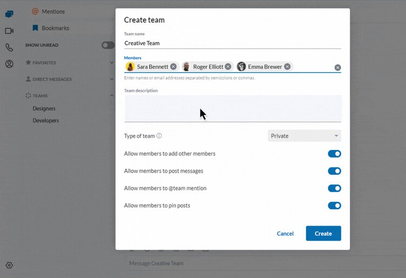Toggle Show Unread switch
The image size is (406, 278).
108,45
